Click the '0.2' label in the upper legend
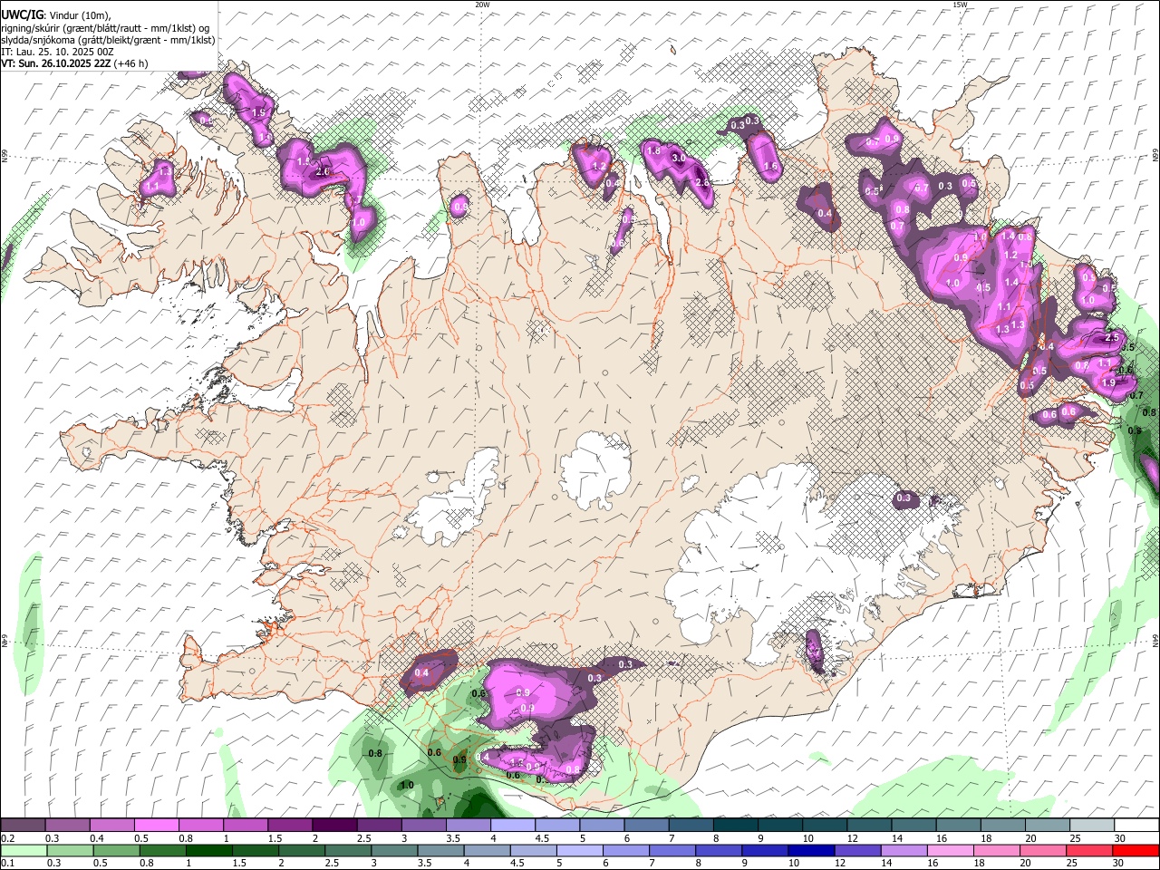Viewport: 1160px width, 870px height. point(7,838)
